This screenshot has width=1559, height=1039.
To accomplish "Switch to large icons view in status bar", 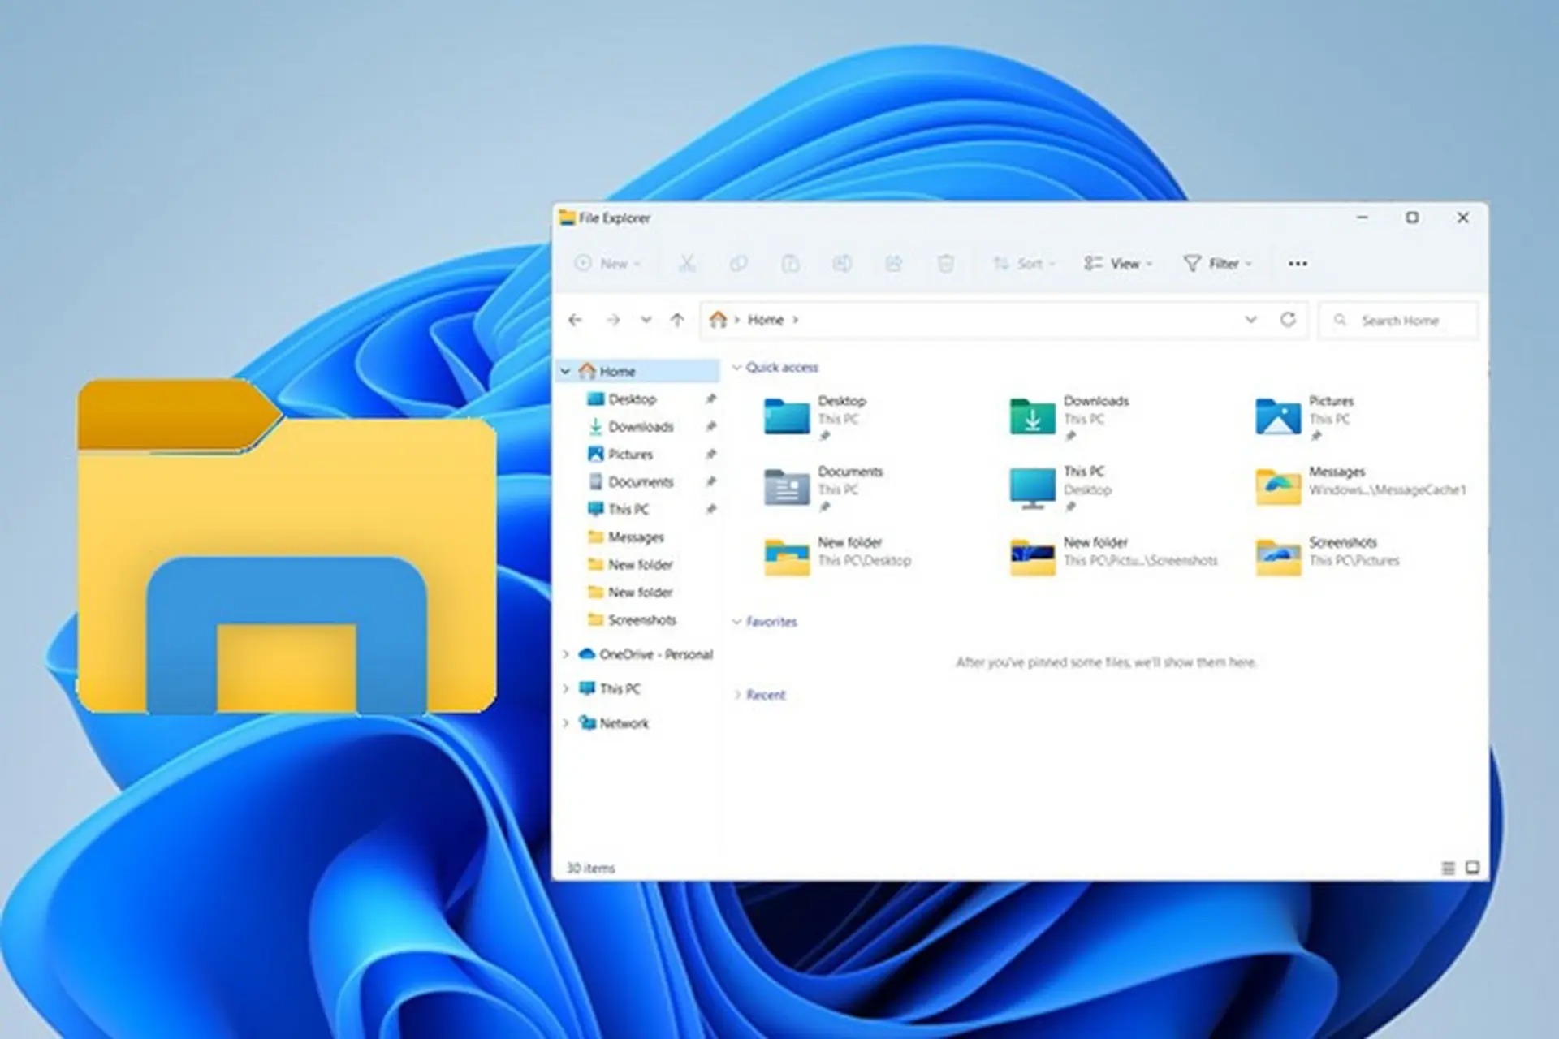I will [1472, 868].
